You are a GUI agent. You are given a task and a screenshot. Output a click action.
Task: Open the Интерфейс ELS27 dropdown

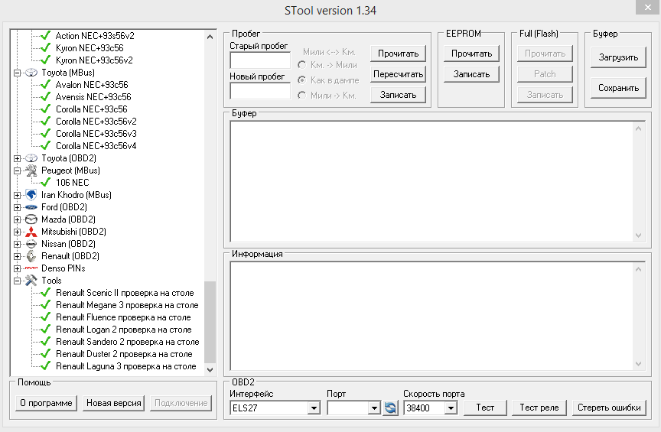click(x=313, y=408)
